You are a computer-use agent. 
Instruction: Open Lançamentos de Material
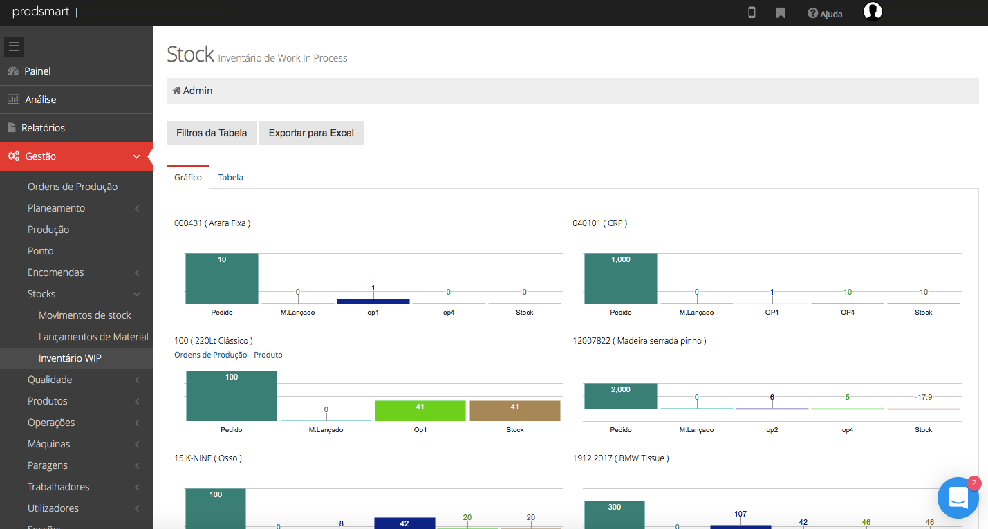pyautogui.click(x=93, y=337)
